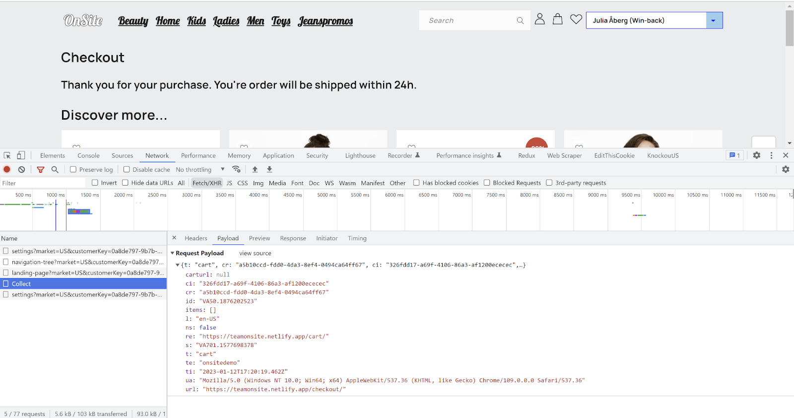Check the Invert filter option
Viewport: 794px width, 418px height.
point(95,183)
